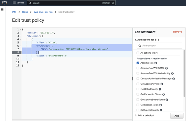The width and height of the screenshot is (186, 121).
Task: Open info icon next to AssumeRoleWithSAML
Action: (166, 68)
